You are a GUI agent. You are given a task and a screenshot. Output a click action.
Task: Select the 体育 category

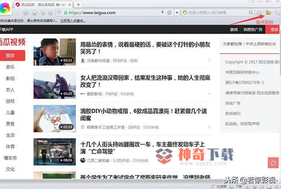tap(10, 146)
